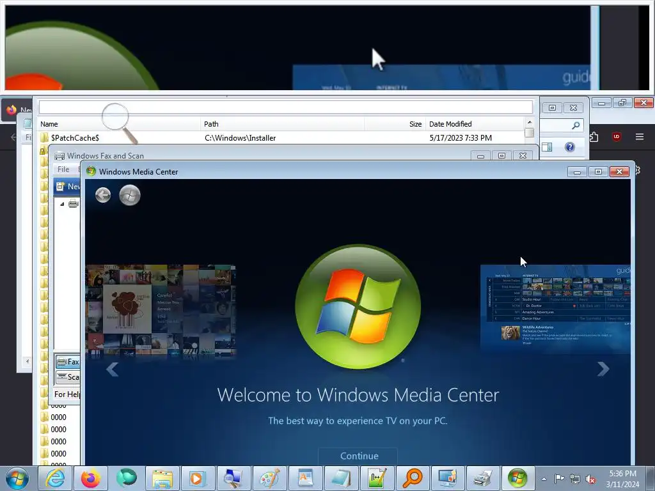Click the Name column header in search window
Screen dimensions: 655x491
[120, 124]
